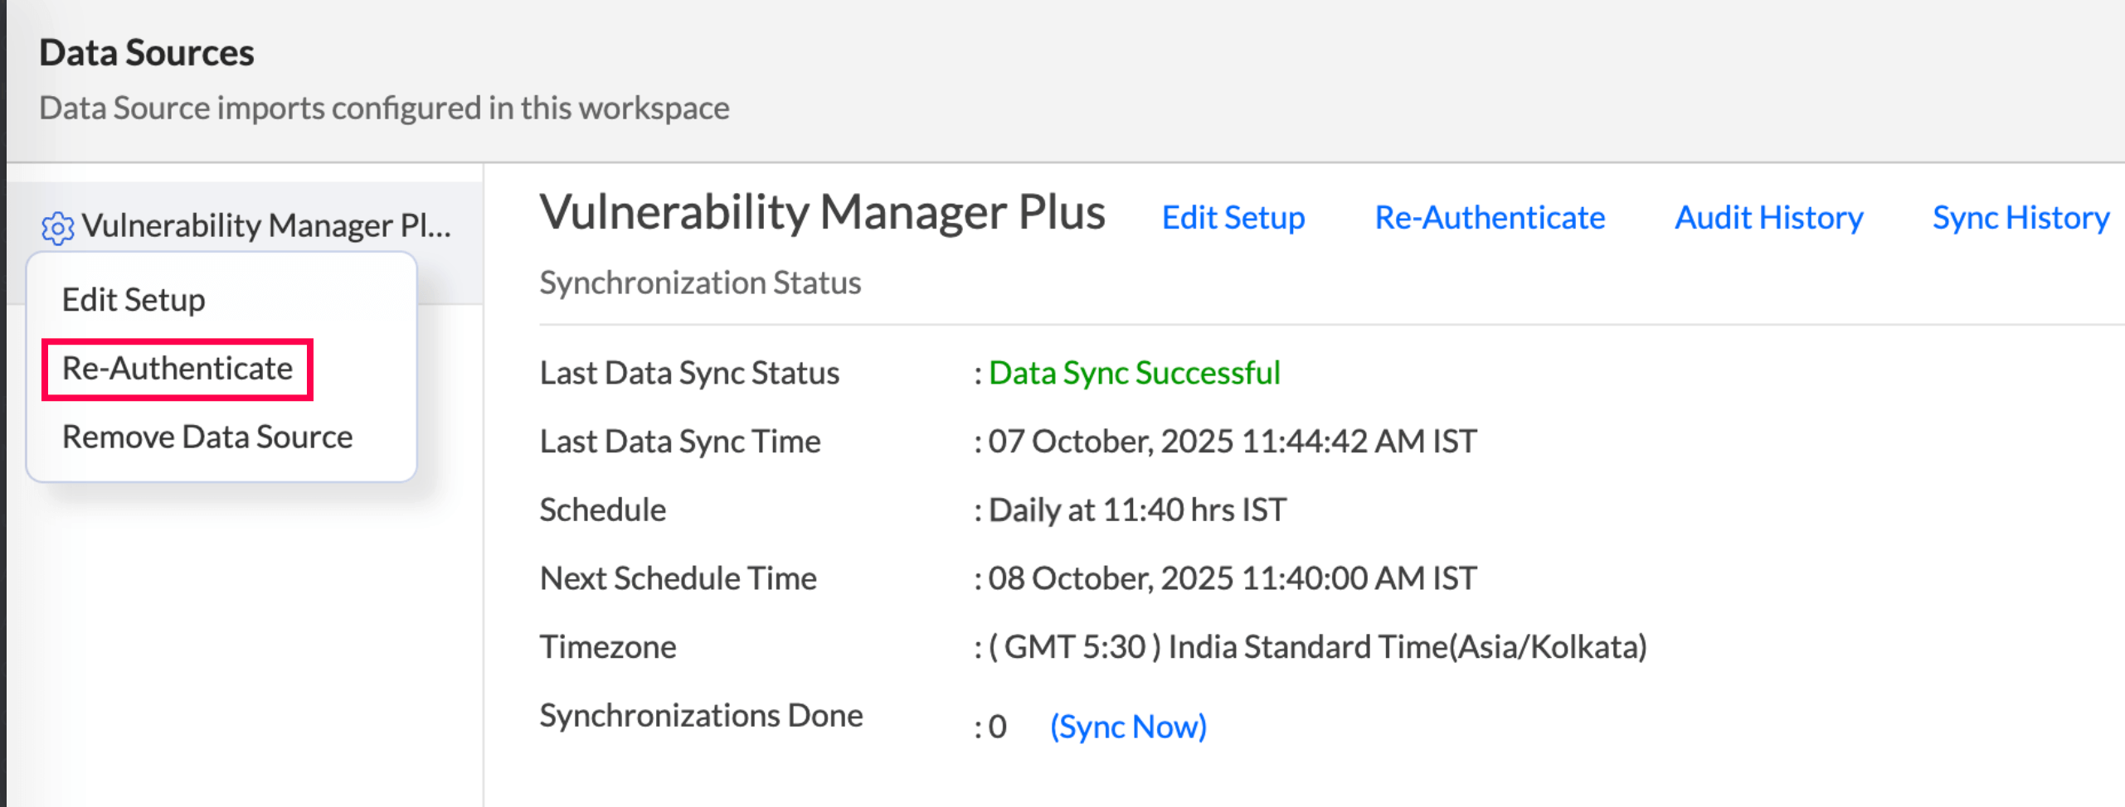Click the Last Data Sync Time value
Viewport: 2125px width, 807px height.
1232,442
